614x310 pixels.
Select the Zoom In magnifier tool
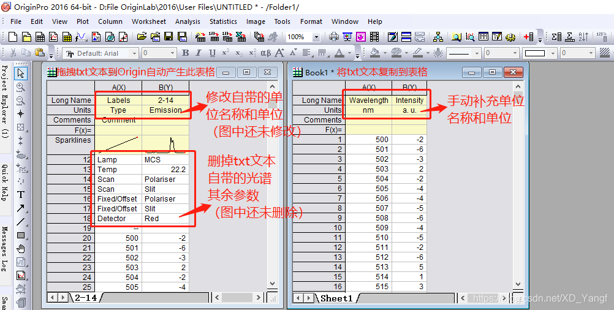point(21,87)
